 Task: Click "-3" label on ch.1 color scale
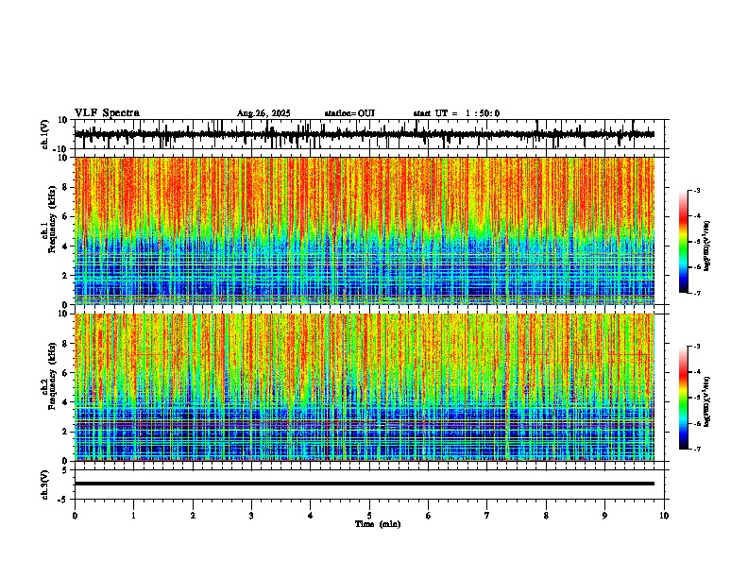pos(697,191)
